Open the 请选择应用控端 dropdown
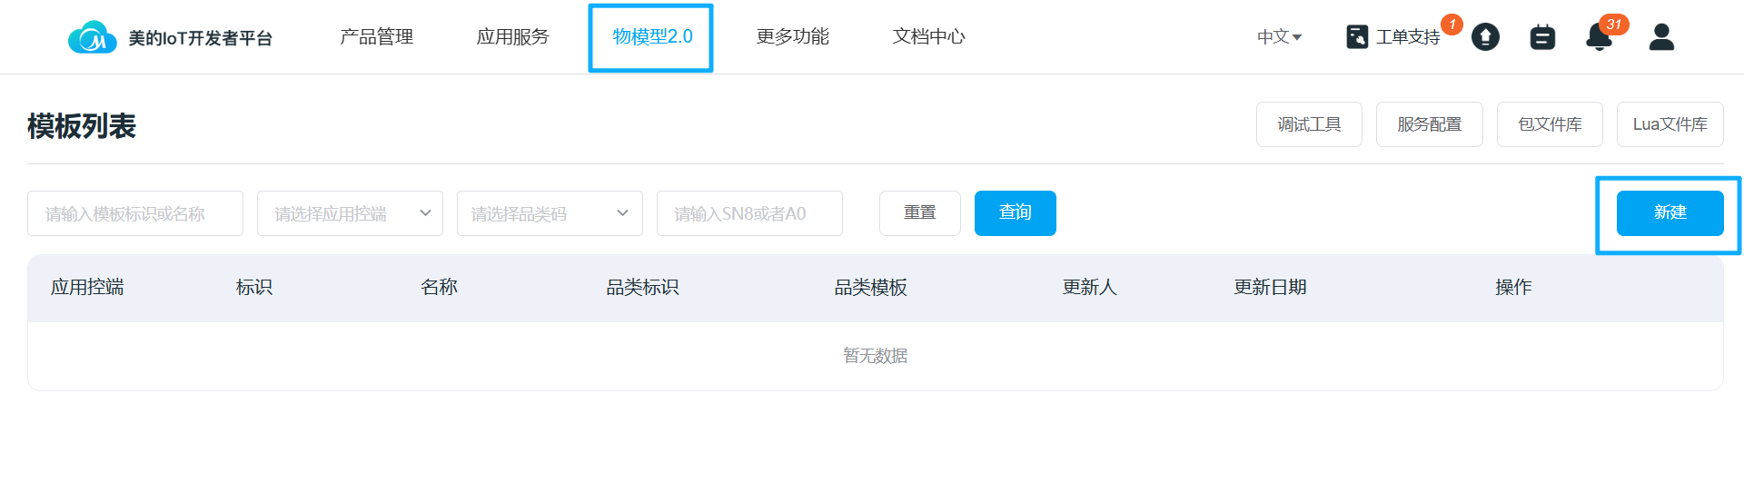Image resolution: width=1744 pixels, height=502 pixels. (350, 213)
